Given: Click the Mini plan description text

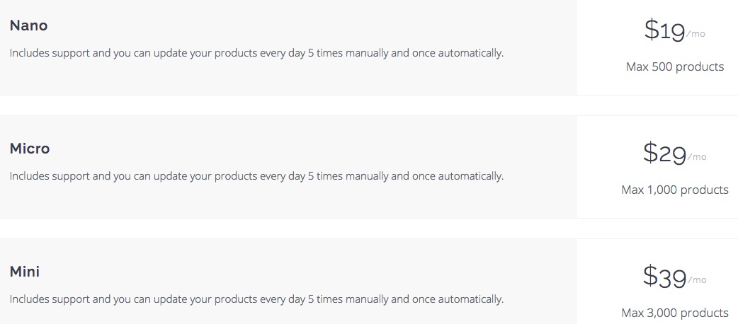Looking at the screenshot, I should click(256, 299).
